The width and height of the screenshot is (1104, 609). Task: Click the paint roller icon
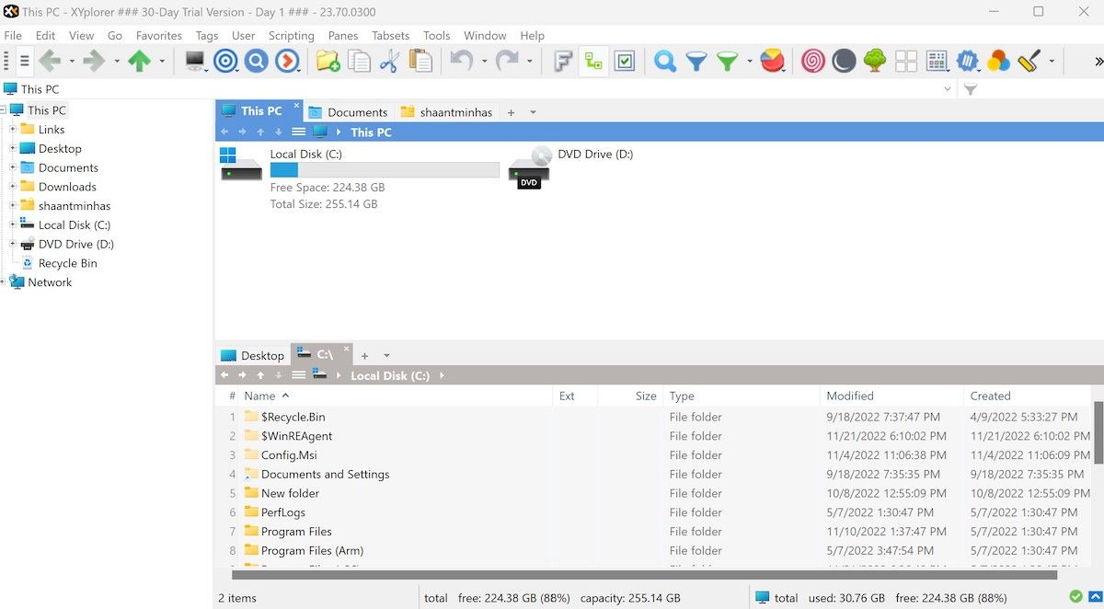click(x=1029, y=62)
